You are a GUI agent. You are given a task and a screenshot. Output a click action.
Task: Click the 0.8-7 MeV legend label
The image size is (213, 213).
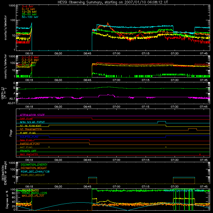(x=29, y=63)
